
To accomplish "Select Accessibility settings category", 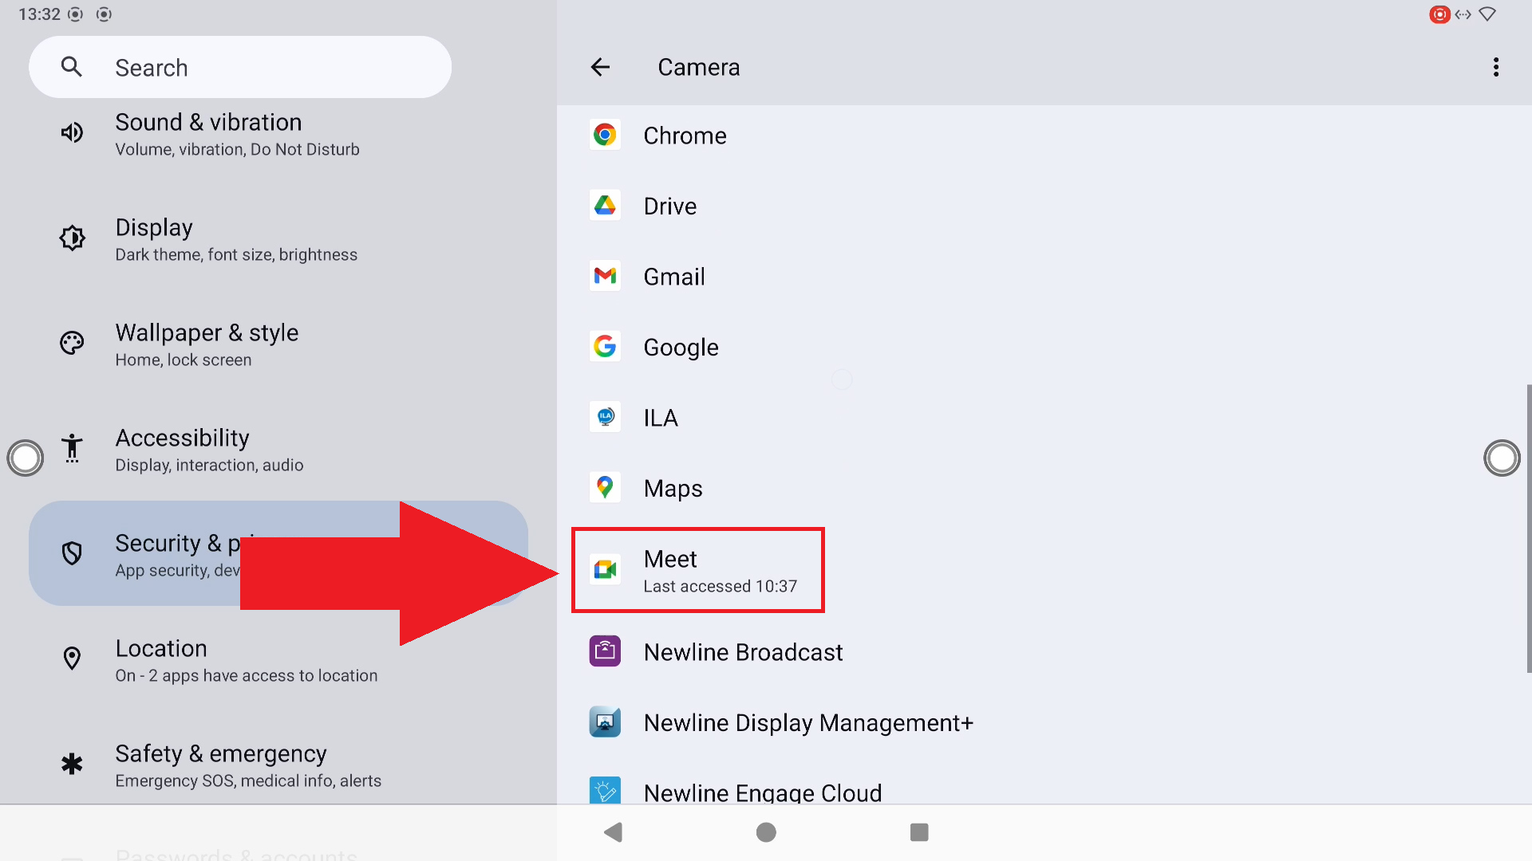I will (209, 450).
